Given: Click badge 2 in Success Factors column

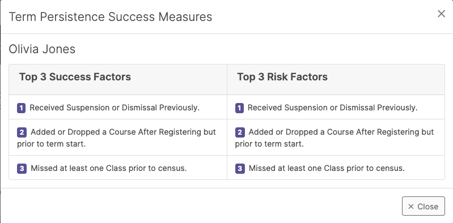Looking at the screenshot, I should pos(22,132).
